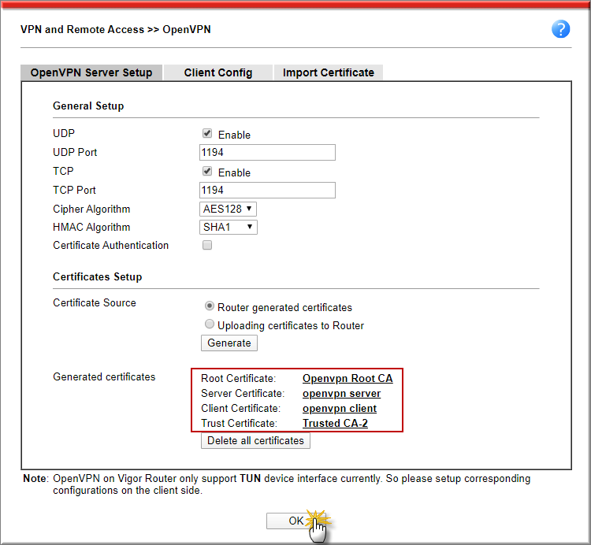Switch to OpenVPN Server Setup tab

click(91, 72)
